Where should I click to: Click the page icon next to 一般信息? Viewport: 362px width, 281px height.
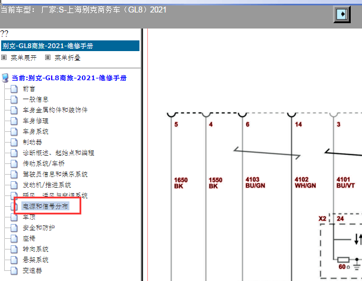pos(14,99)
